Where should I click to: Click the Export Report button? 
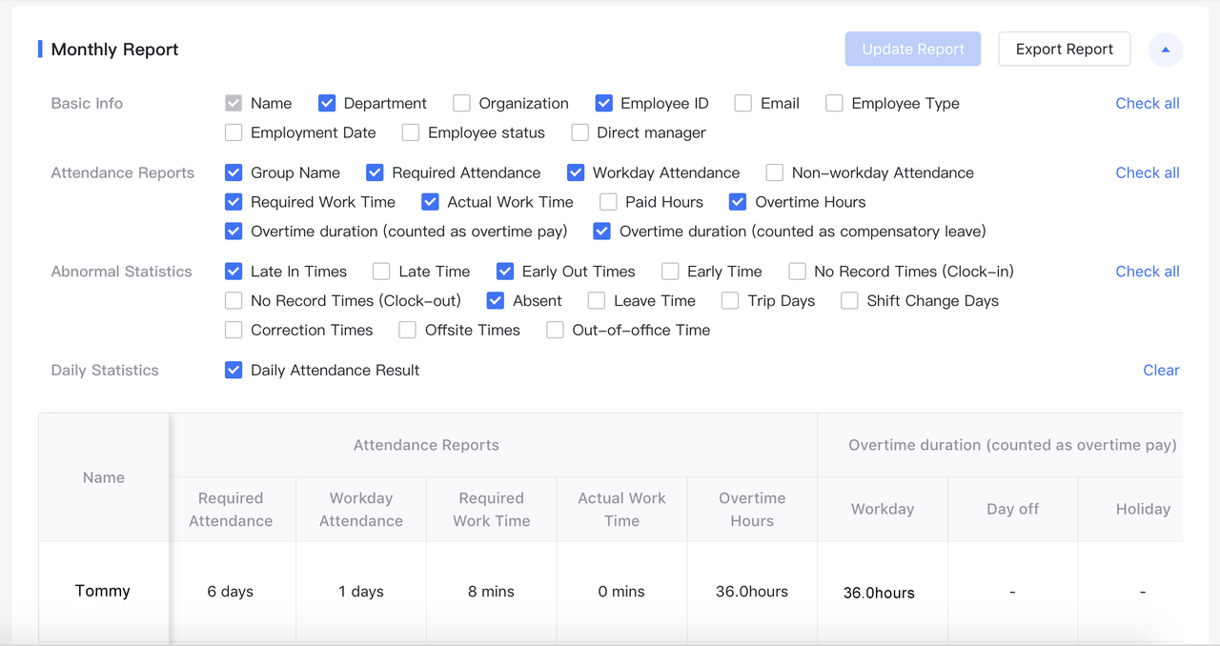point(1064,50)
